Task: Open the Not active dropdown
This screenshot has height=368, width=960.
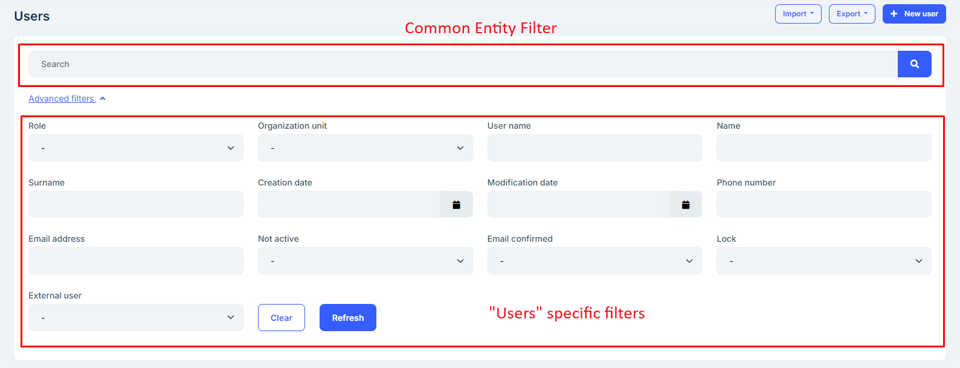Action: click(365, 260)
